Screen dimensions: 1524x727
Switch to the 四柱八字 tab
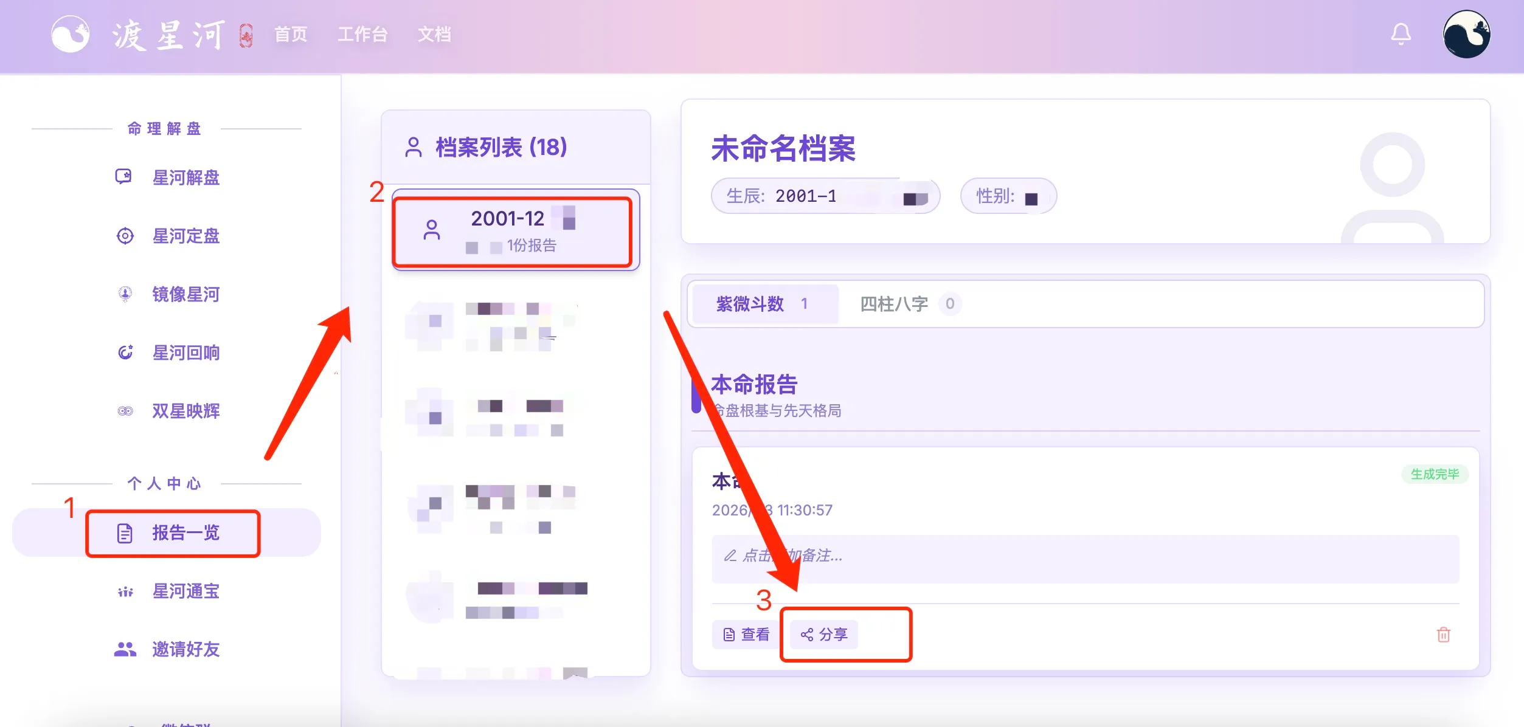click(x=907, y=304)
